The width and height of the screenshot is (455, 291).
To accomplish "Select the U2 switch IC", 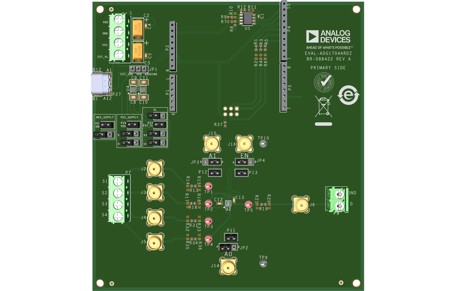I will pos(228,203).
